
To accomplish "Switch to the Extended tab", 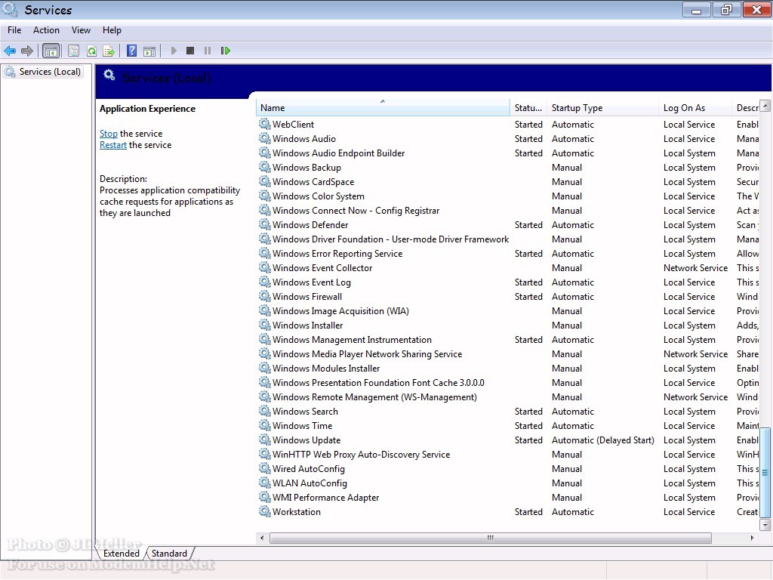I will click(x=122, y=554).
